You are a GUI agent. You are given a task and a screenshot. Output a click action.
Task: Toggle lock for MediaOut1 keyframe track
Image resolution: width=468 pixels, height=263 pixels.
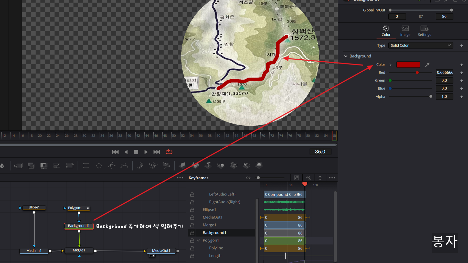tap(192, 217)
